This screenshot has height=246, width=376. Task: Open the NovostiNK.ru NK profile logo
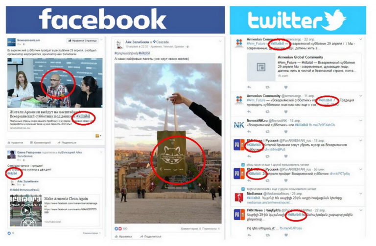(x=239, y=125)
